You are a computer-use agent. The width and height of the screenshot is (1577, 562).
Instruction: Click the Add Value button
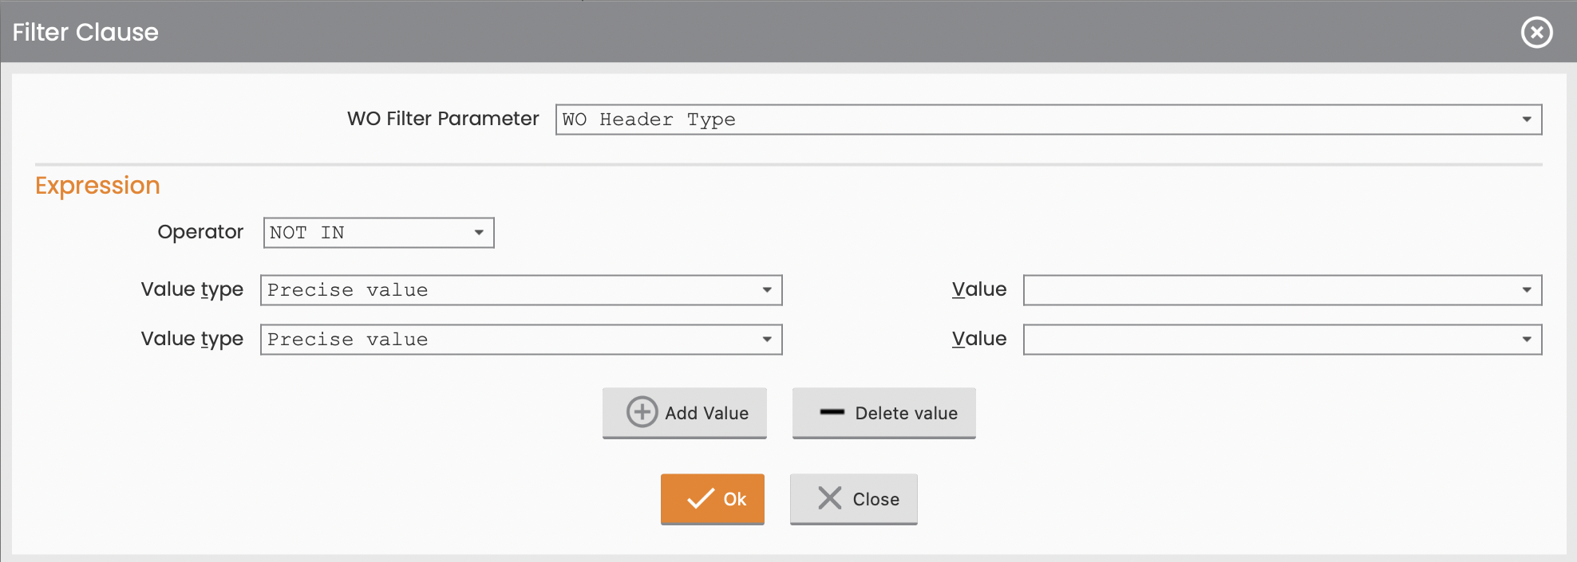pyautogui.click(x=685, y=413)
